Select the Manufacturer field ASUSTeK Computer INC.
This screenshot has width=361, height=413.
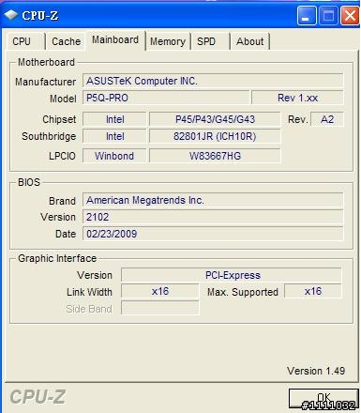[213, 81]
